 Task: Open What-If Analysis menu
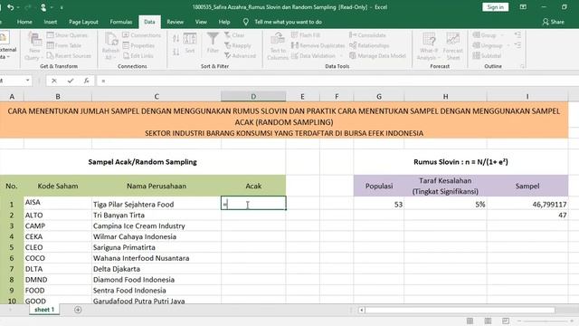pyautogui.click(x=428, y=46)
